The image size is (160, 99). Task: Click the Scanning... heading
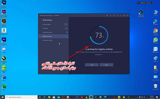[x=48, y=20]
